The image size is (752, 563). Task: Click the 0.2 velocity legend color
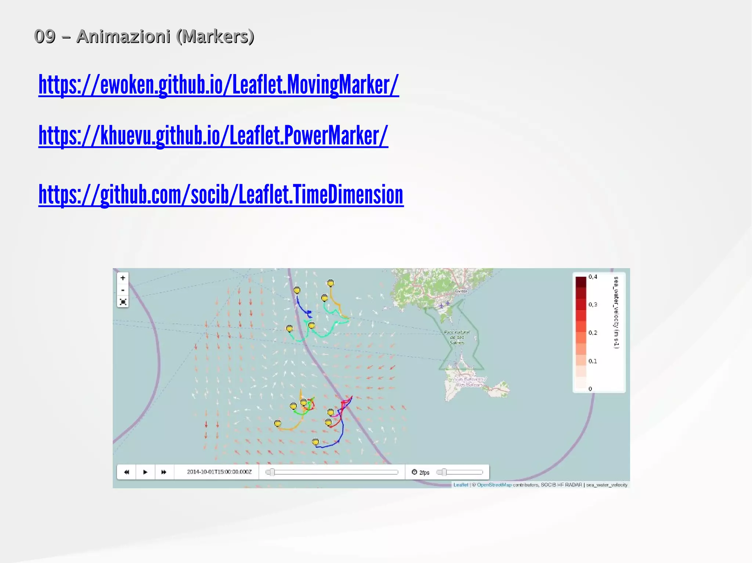pyautogui.click(x=581, y=337)
